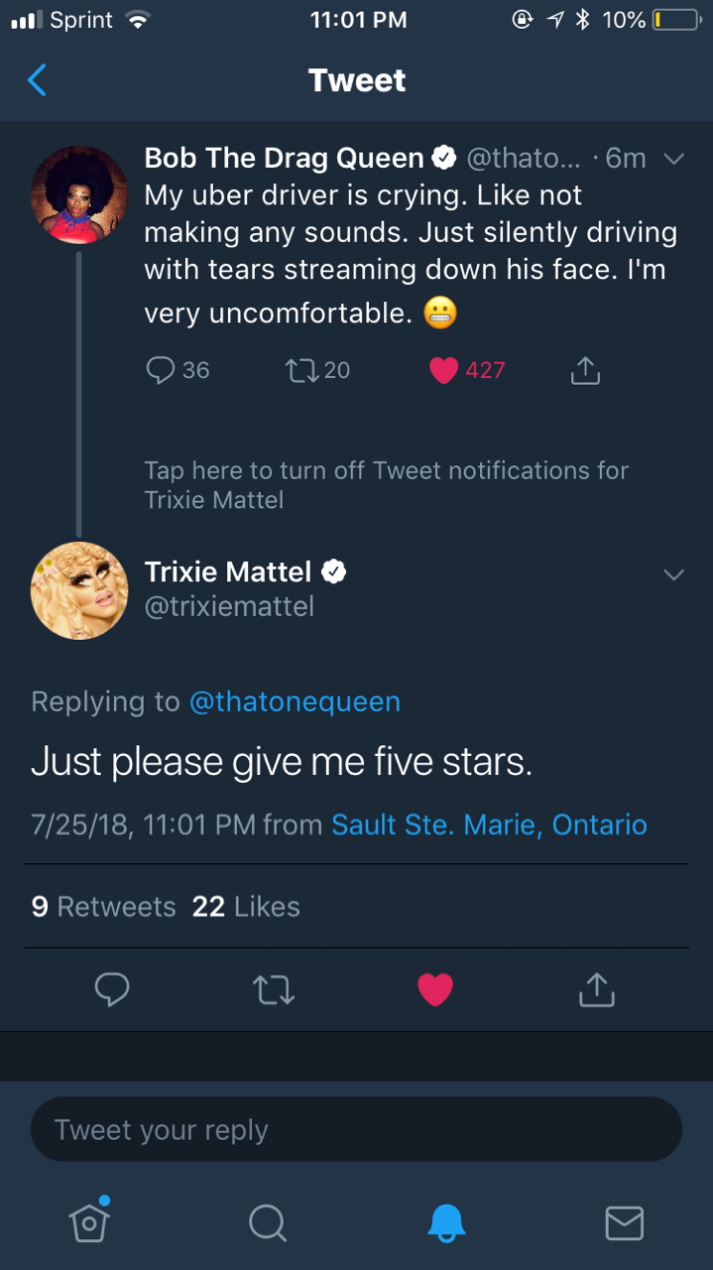Unlike Bob's tweet with 427 likes
713x1270 pixels.
pyautogui.click(x=444, y=370)
